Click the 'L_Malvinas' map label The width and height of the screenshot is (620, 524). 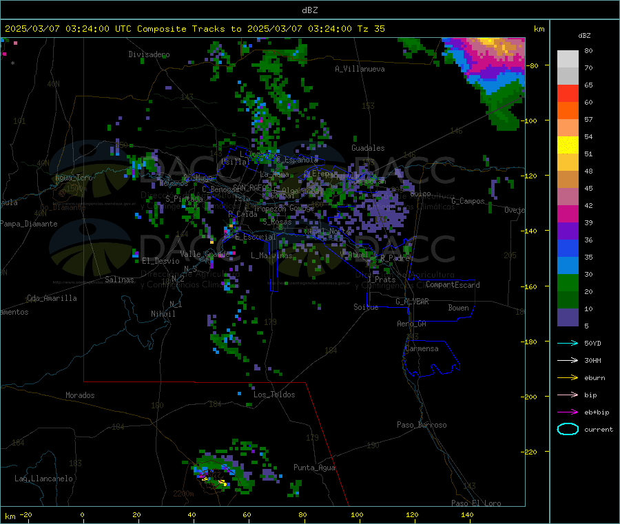pyautogui.click(x=271, y=255)
